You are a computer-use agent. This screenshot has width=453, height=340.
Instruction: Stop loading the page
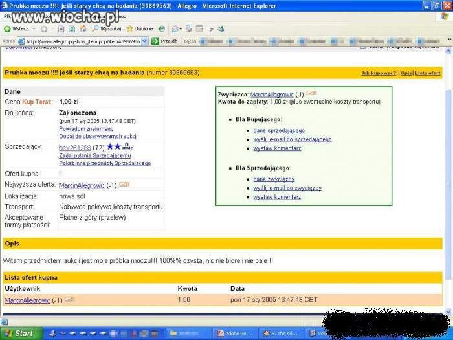click(61, 29)
